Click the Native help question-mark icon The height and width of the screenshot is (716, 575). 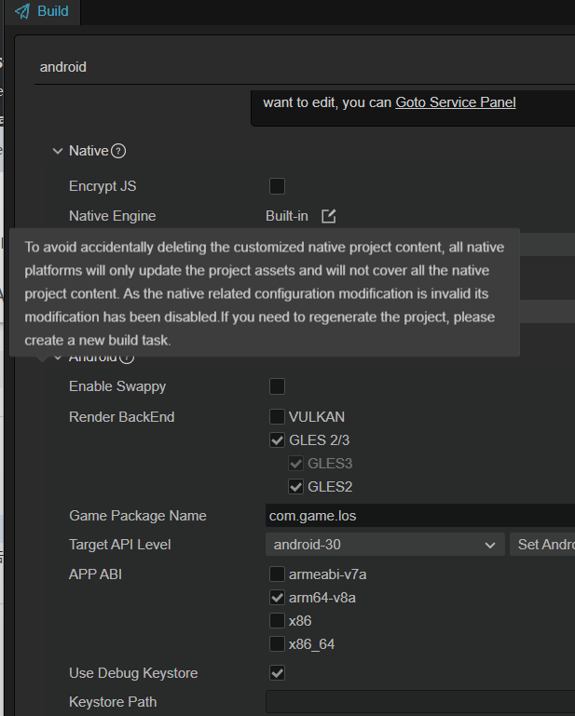pyautogui.click(x=118, y=151)
